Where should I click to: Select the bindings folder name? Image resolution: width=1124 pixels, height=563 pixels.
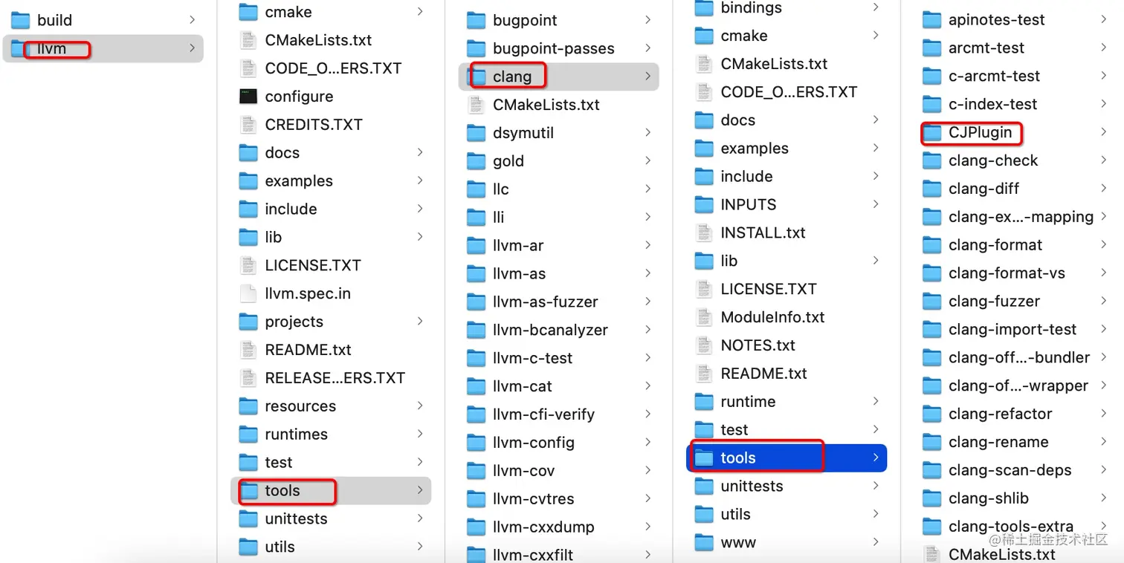tap(751, 8)
